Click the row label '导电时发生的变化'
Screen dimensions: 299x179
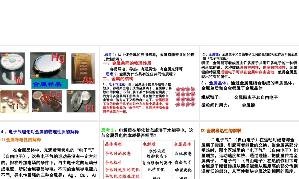click(122, 169)
